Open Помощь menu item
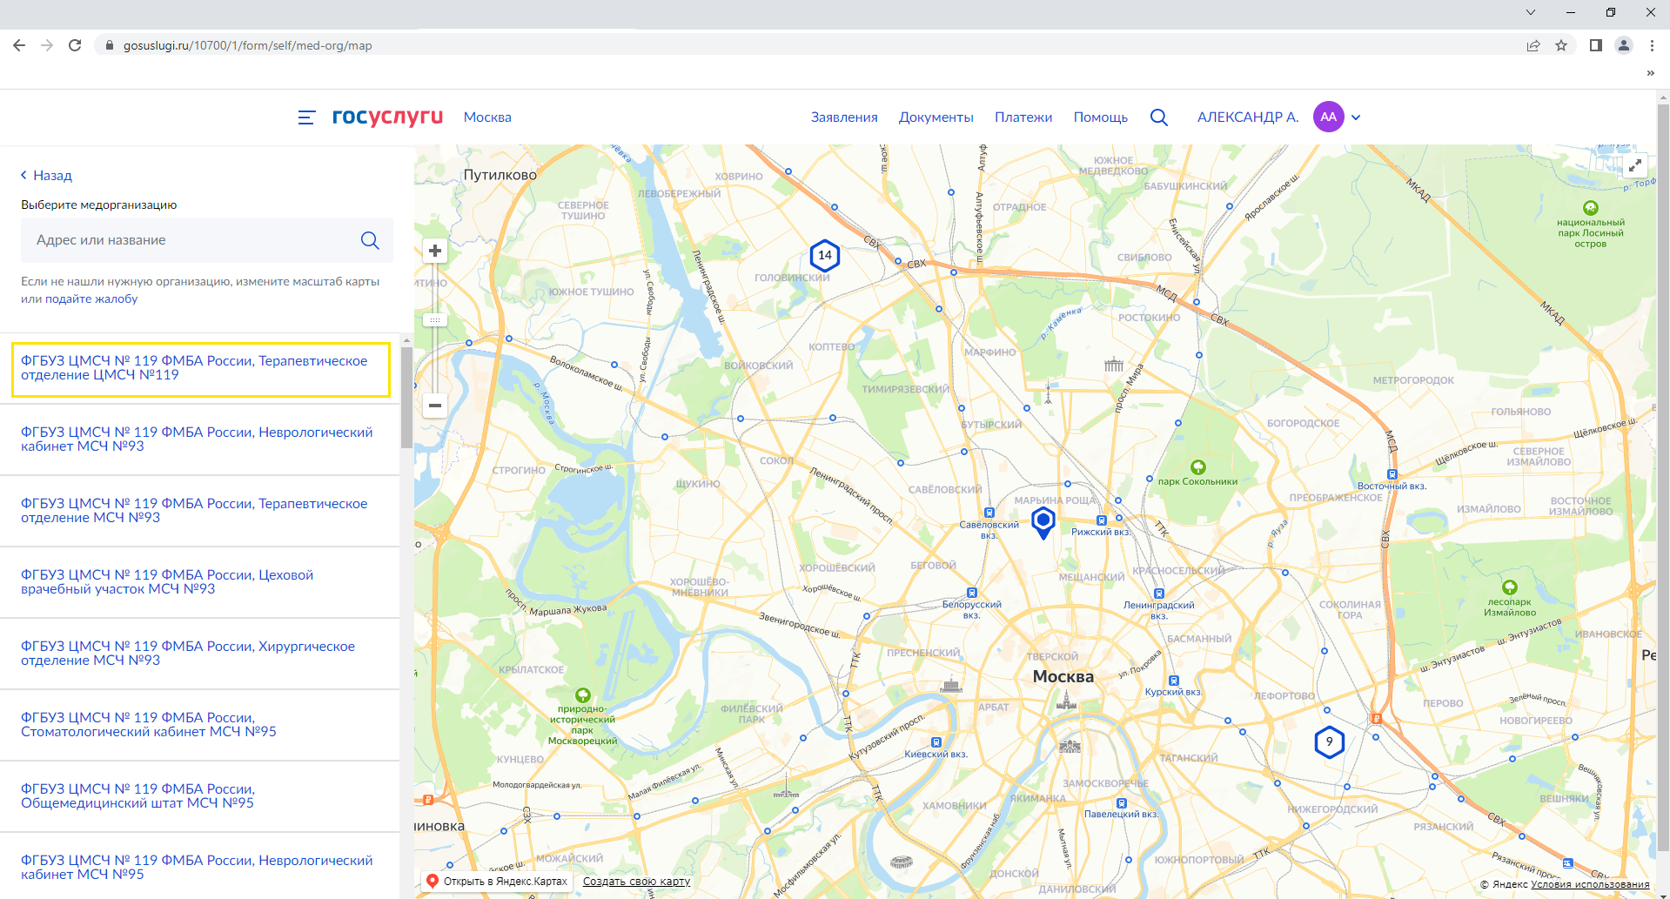Screen dimensions: 1670x899 1100,117
